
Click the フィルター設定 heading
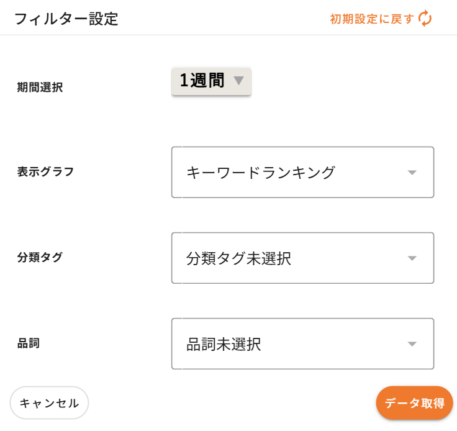(x=66, y=19)
